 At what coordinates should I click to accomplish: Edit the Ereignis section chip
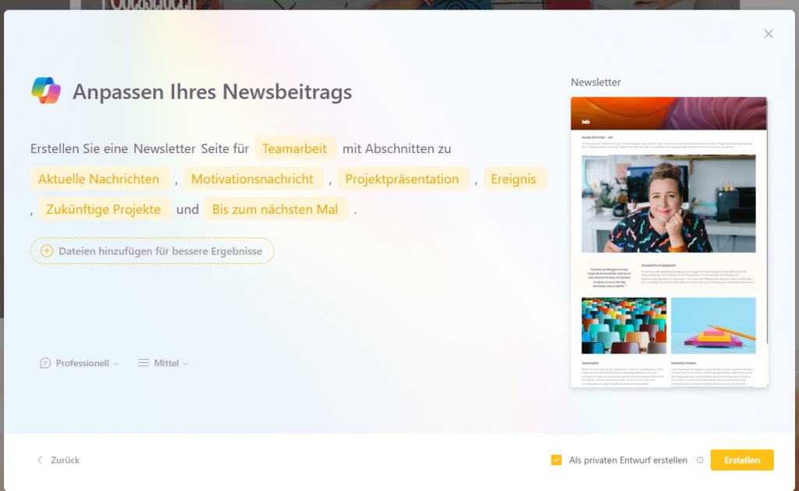pyautogui.click(x=514, y=179)
